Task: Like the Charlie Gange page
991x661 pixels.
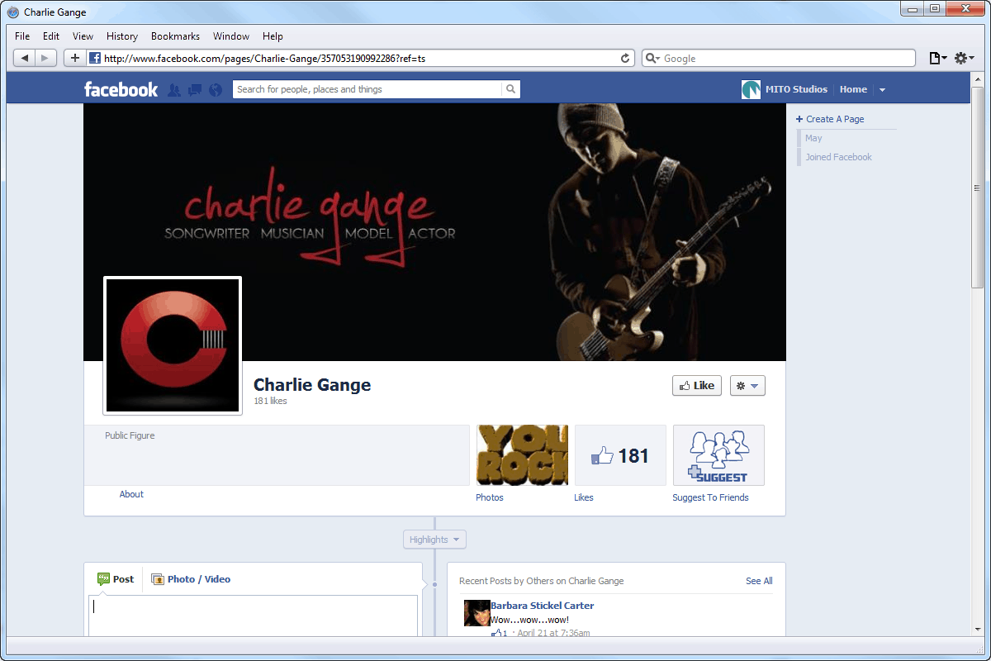Action: click(x=697, y=385)
